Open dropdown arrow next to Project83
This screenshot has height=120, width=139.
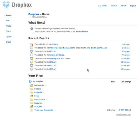point(44,93)
